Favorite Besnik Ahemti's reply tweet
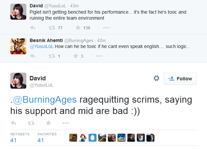 coord(78,56)
